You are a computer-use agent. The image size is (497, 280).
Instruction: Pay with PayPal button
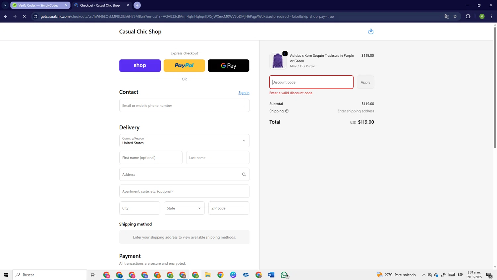pos(184,66)
